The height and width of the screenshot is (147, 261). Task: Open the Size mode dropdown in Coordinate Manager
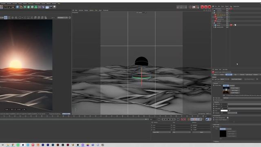[x=181, y=132]
